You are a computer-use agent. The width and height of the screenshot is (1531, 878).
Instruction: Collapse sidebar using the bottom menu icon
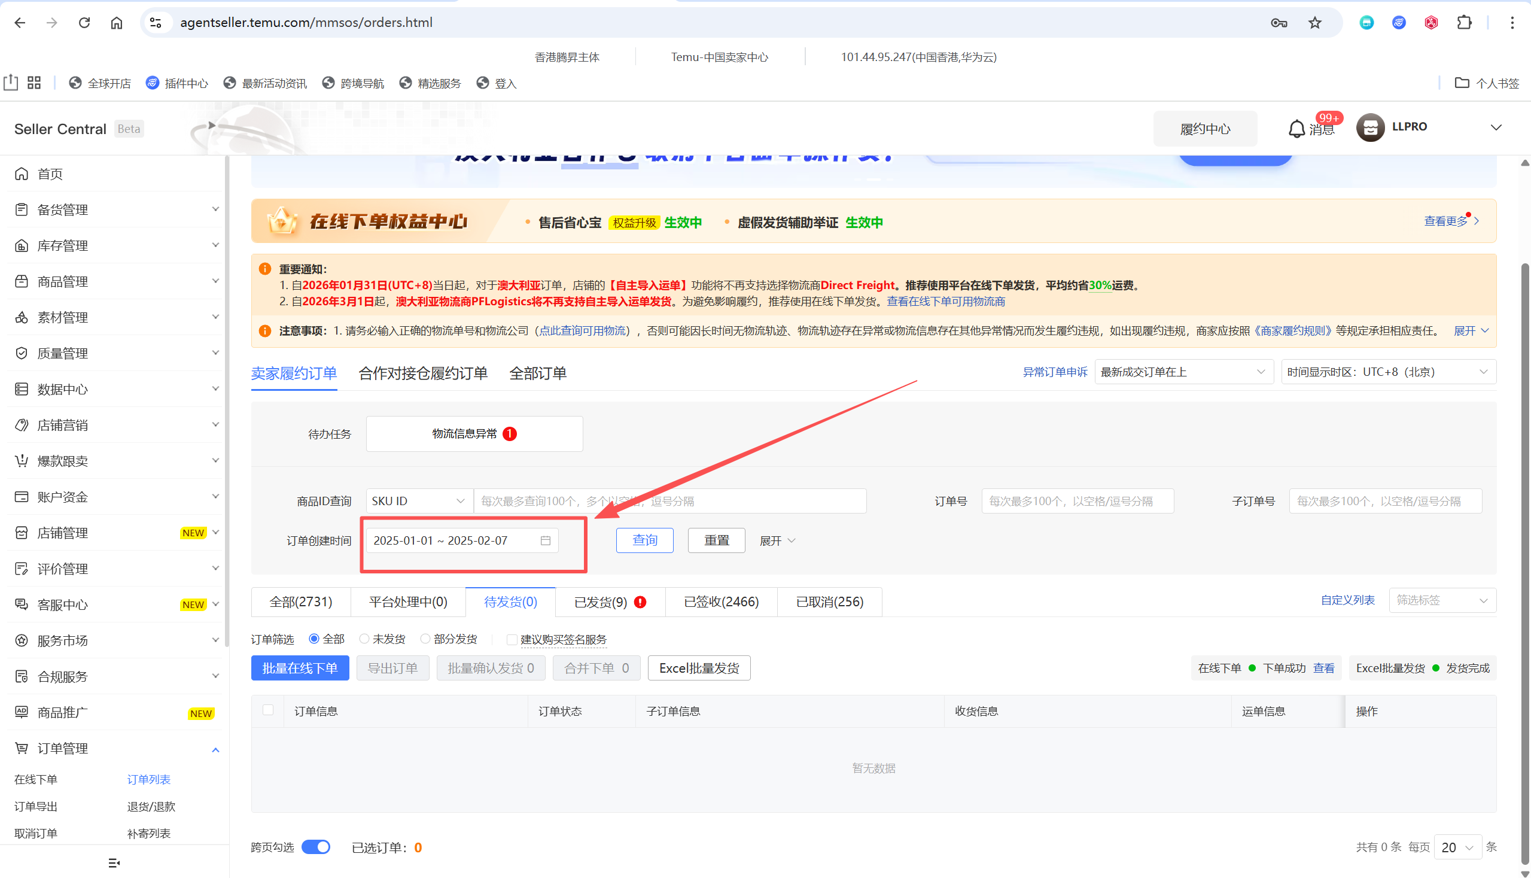pyautogui.click(x=114, y=862)
